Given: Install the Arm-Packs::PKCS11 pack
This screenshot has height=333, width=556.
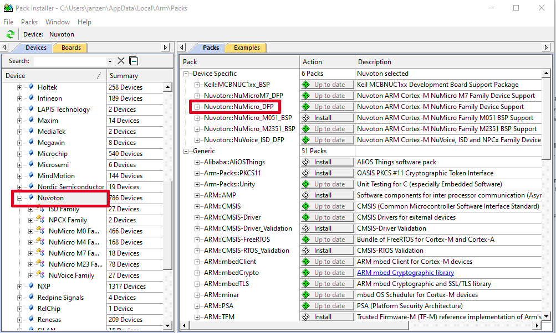Looking at the screenshot, I should pos(327,173).
